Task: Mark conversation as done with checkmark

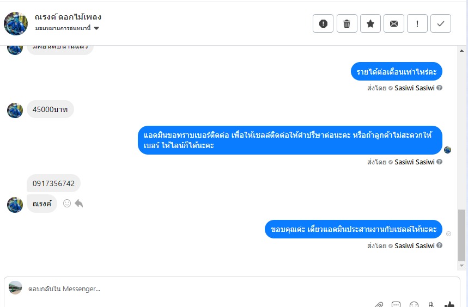Action: click(x=441, y=23)
